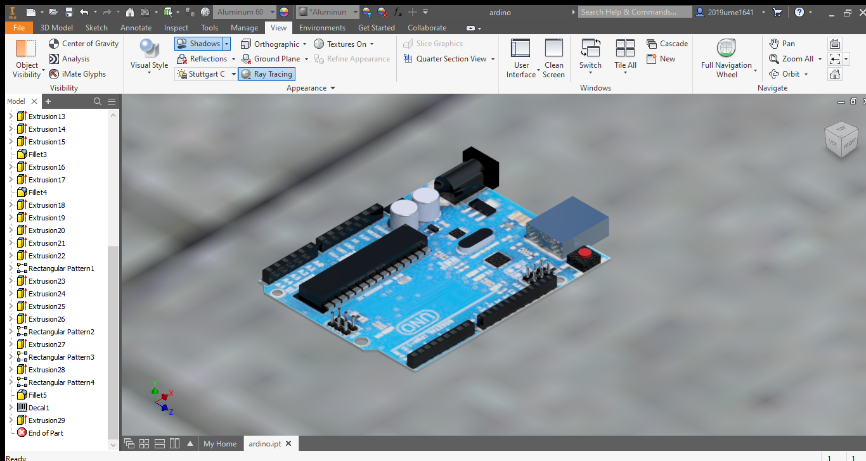866x461 pixels.
Task: Click the Clean Screen icon
Action: 553,48
